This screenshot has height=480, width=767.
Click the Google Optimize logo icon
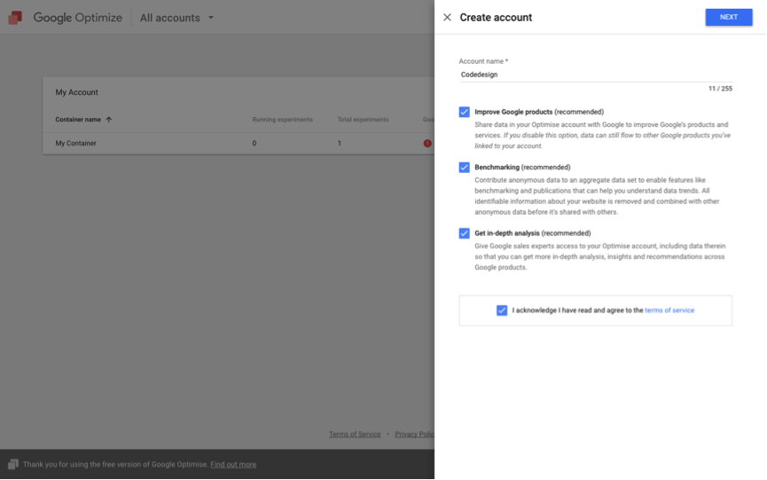click(15, 18)
